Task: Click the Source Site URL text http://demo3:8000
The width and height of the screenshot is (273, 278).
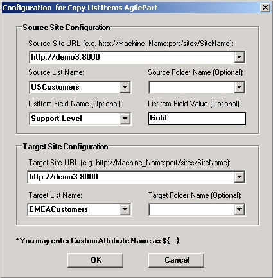Action: 66,57
